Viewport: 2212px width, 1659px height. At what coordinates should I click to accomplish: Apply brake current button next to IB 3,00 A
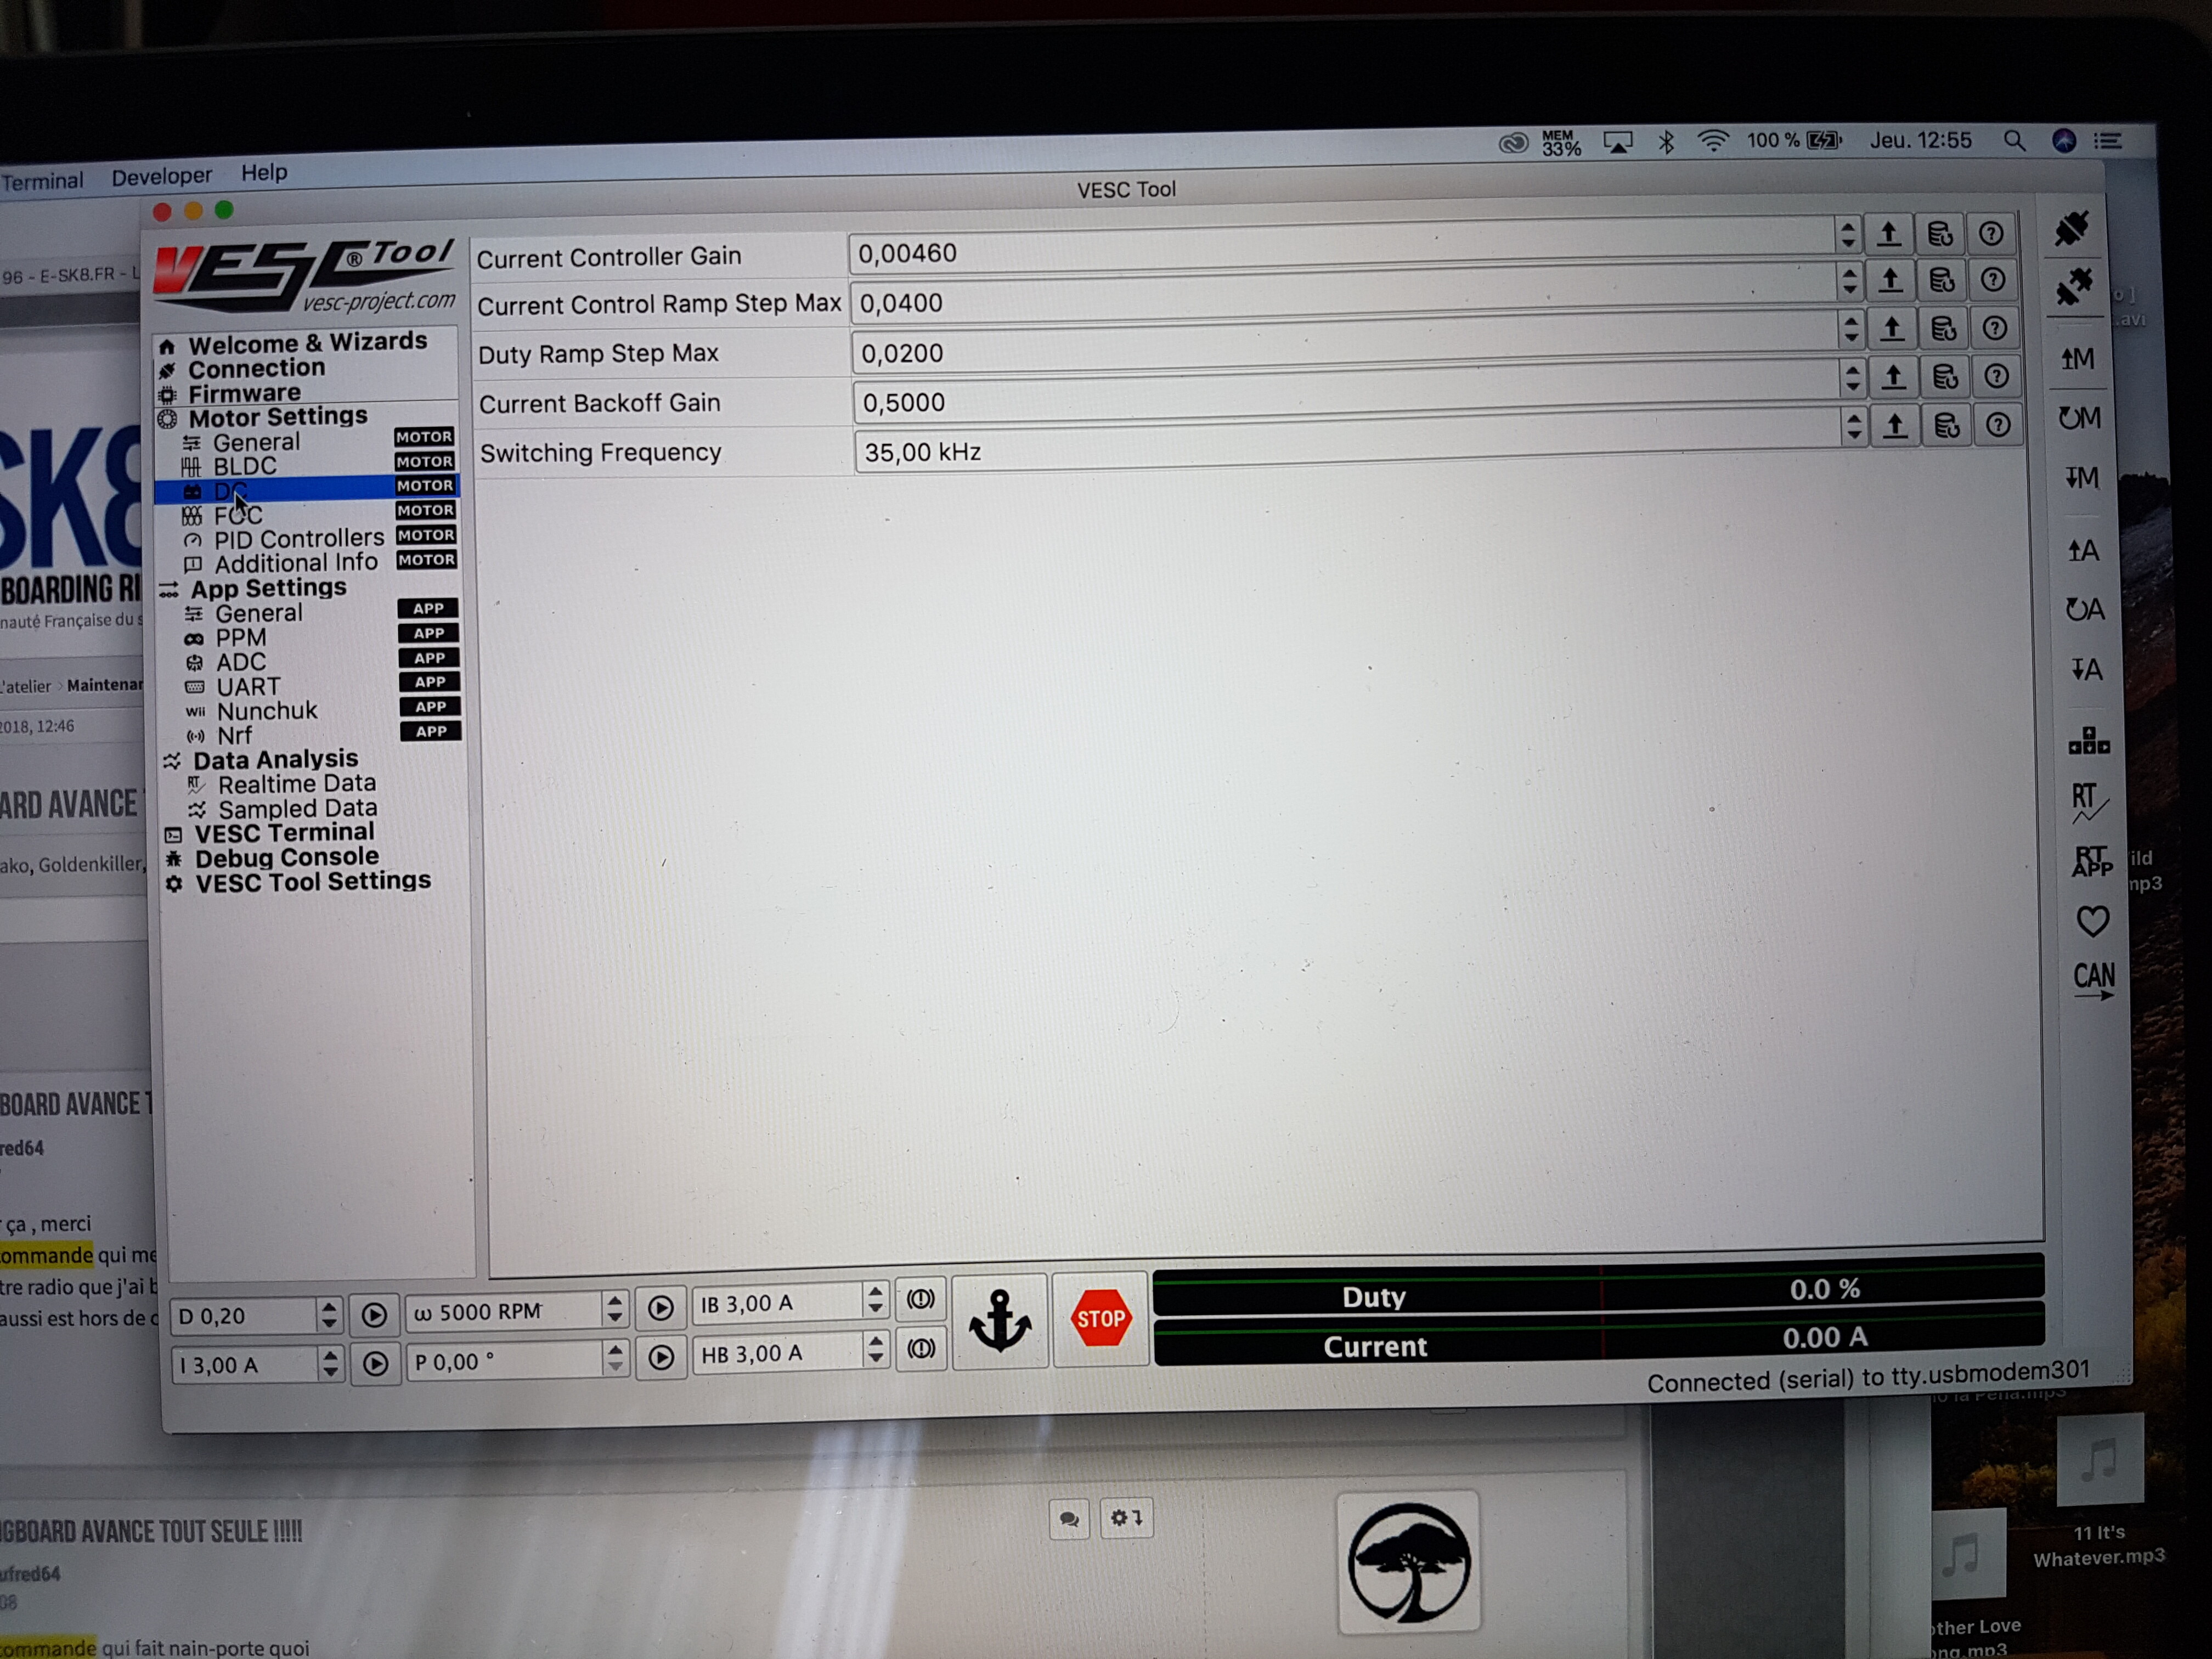click(x=920, y=1300)
